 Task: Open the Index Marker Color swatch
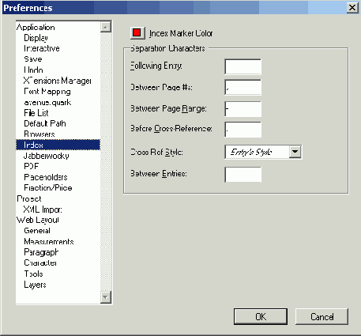pyautogui.click(x=137, y=33)
